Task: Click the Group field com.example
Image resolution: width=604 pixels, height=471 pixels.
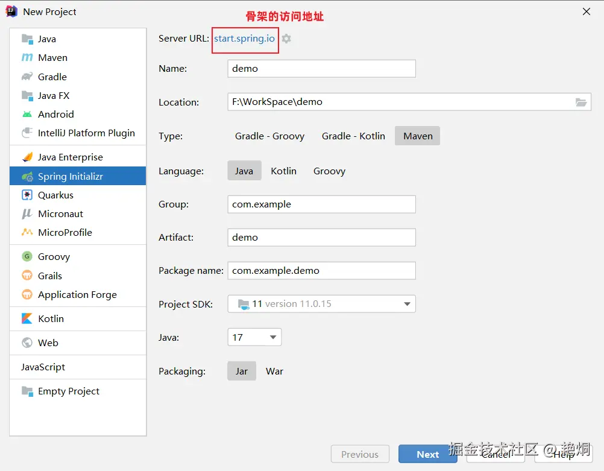Action: (322, 204)
